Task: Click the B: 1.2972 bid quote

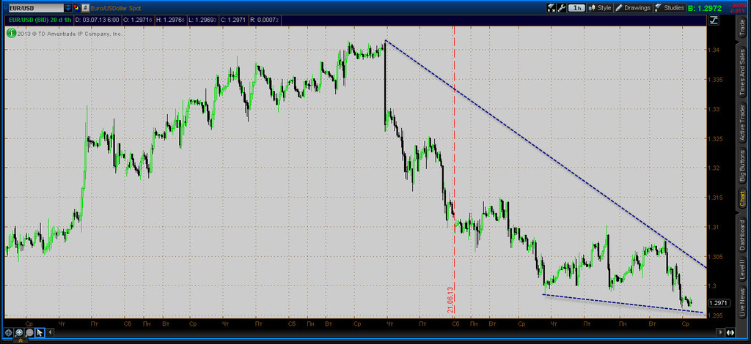Action: tap(706, 8)
